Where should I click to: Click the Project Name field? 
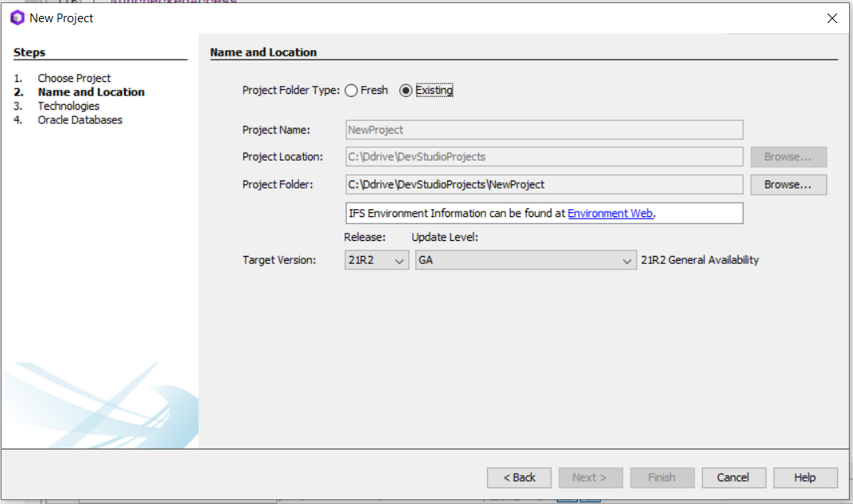[544, 130]
